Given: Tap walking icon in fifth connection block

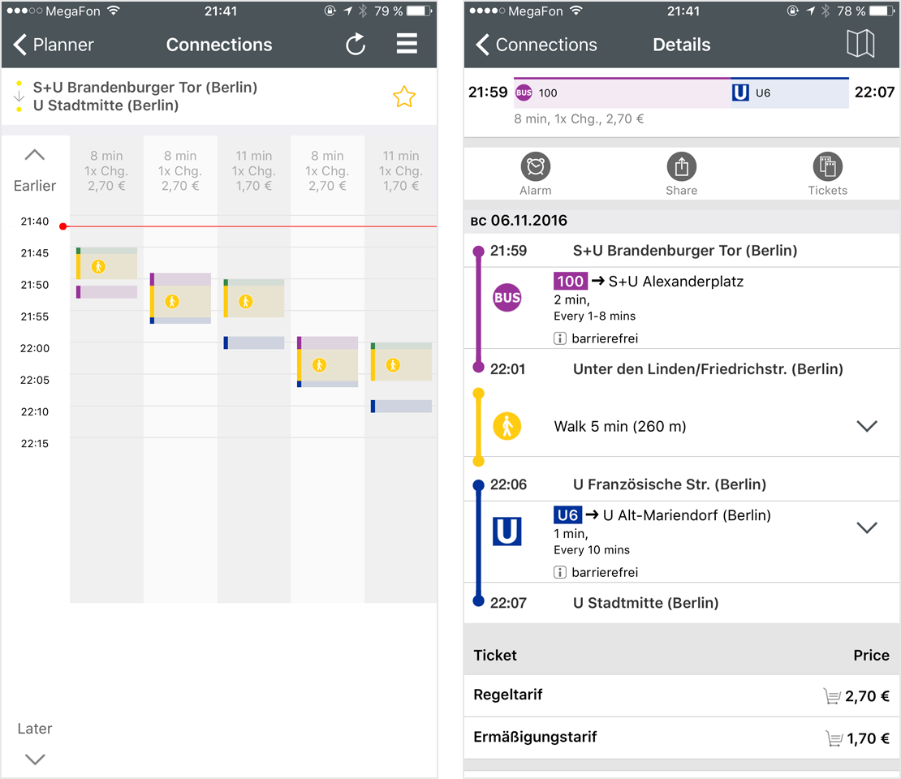Looking at the screenshot, I should (393, 365).
